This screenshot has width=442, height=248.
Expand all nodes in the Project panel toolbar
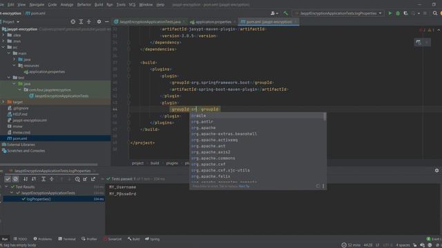click(81, 21)
